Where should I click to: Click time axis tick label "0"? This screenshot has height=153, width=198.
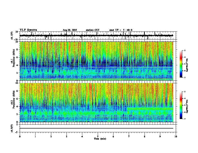(20, 136)
